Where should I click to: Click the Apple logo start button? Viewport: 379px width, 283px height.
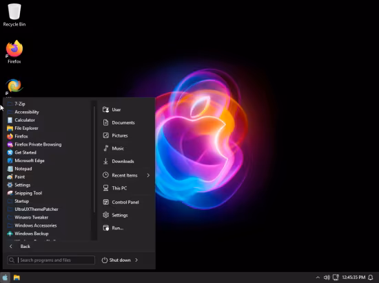click(x=5, y=278)
